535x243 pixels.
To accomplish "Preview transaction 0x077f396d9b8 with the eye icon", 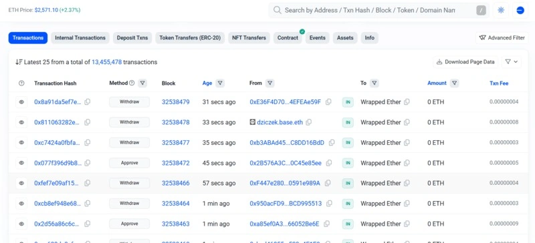I will point(21,163).
